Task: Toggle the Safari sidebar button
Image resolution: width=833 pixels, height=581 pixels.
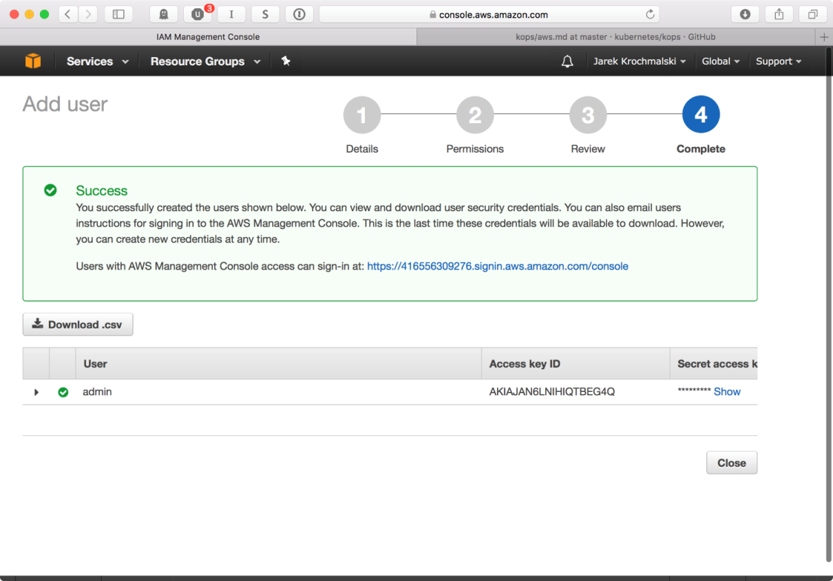Action: tap(118, 14)
